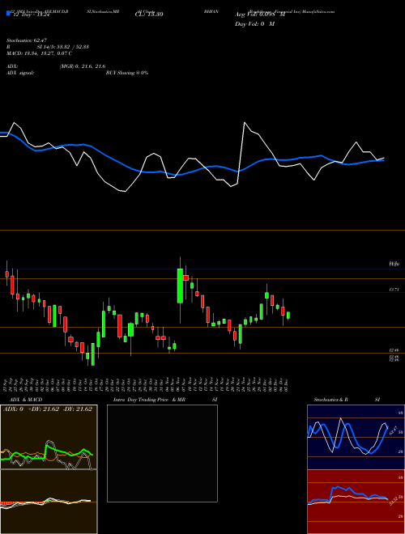Click the MACD histogram chart below ADX
Viewport: 405px width, 534px height.
[49, 502]
